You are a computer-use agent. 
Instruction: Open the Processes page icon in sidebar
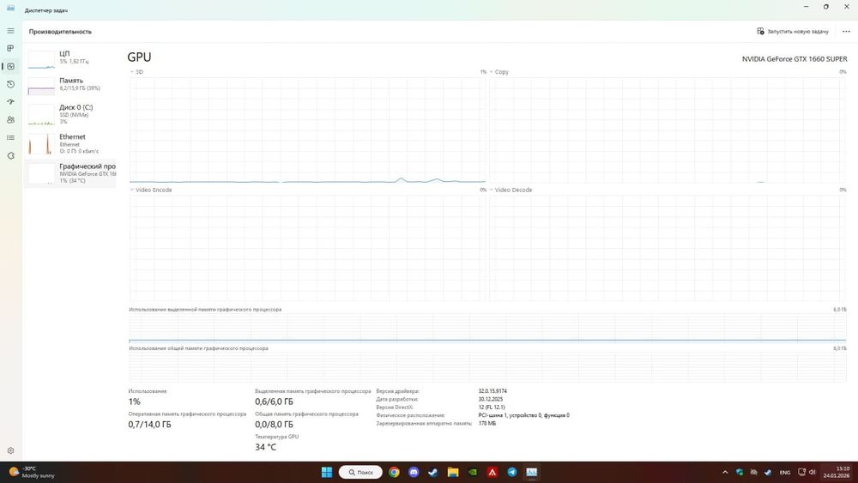pos(10,49)
